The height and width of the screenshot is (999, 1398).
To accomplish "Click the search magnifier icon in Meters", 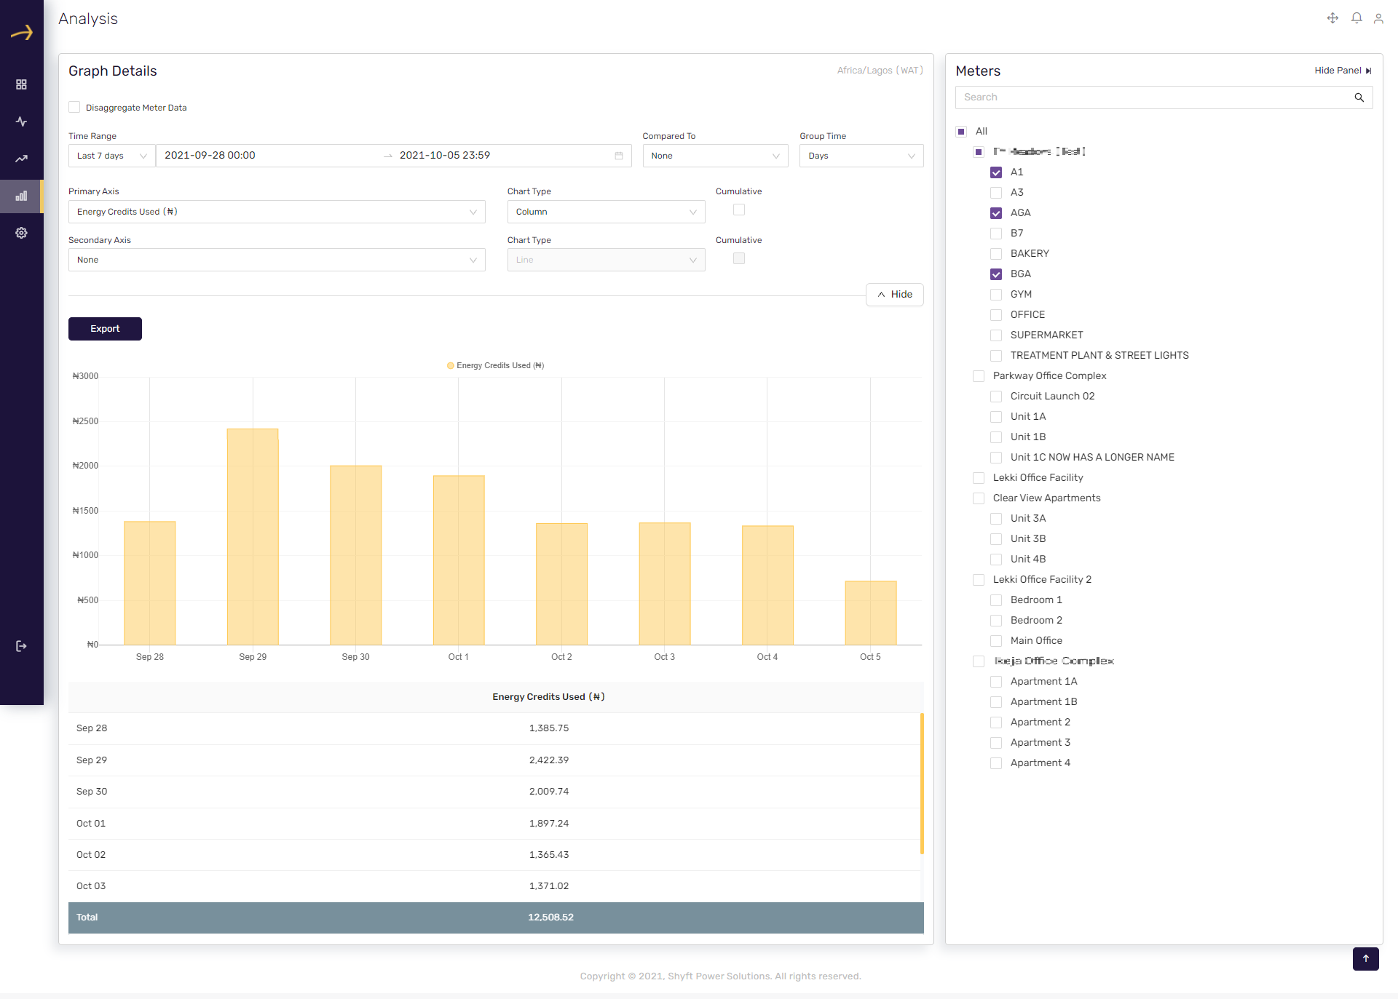I will pyautogui.click(x=1359, y=97).
